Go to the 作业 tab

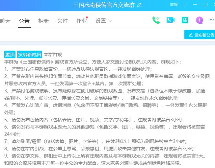tap(81, 21)
